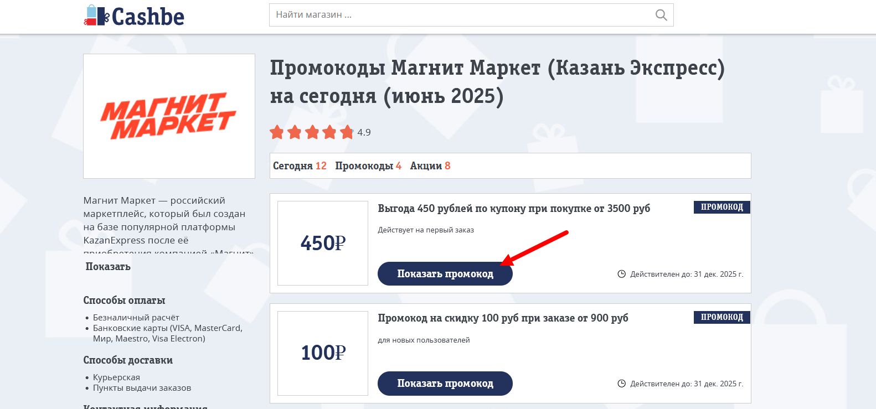876x409 pixels.
Task: Click the 'для новых пользователей' text
Action: pyautogui.click(x=424, y=340)
